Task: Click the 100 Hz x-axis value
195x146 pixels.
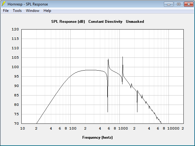Action: pyautogui.click(x=73, y=128)
